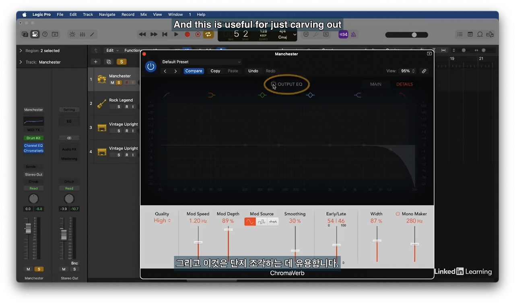Screen dimensions: 515x304
Task: Click the red Record button
Action: [187, 35]
